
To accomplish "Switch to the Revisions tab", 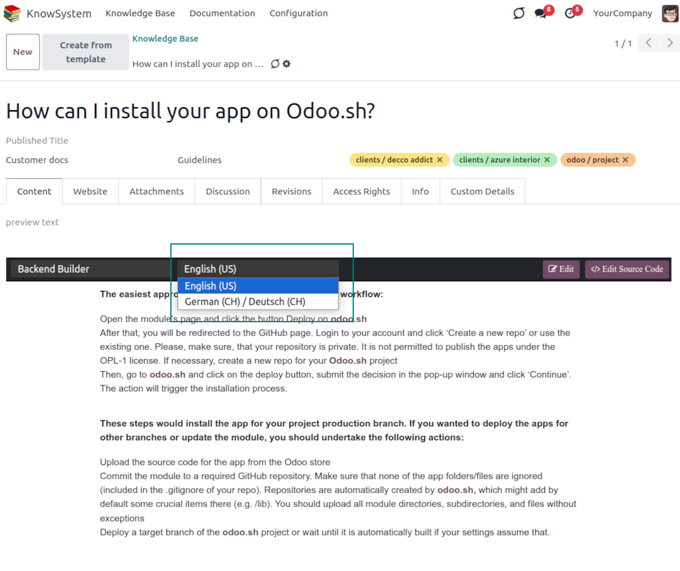I will click(x=291, y=192).
